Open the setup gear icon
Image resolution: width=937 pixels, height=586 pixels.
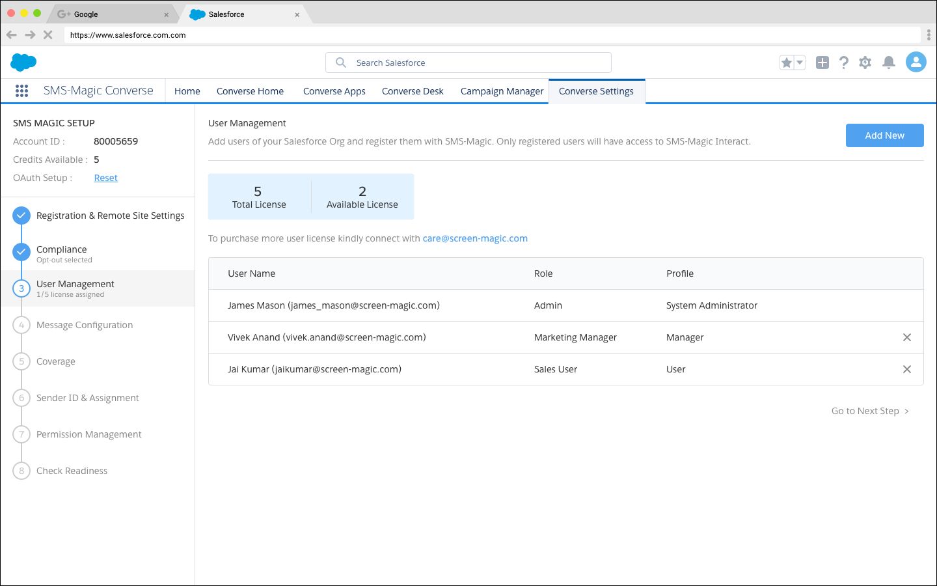(865, 63)
